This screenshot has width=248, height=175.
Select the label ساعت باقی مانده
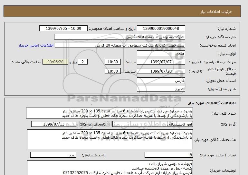coord(26,62)
